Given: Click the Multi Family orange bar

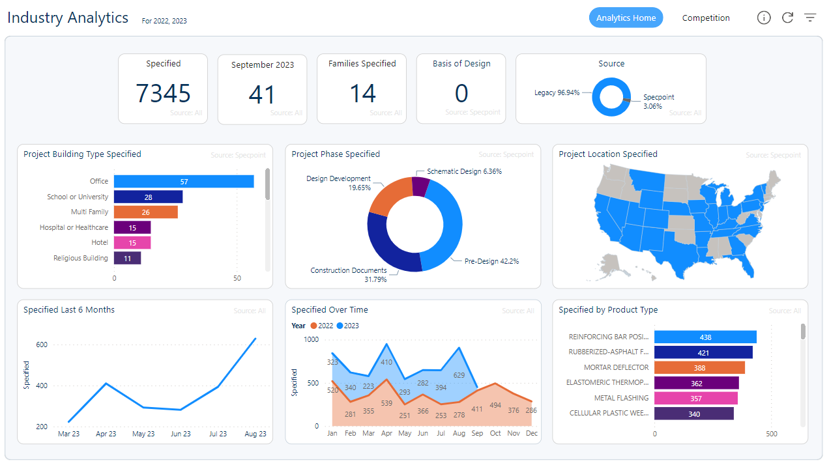Looking at the screenshot, I should (145, 212).
